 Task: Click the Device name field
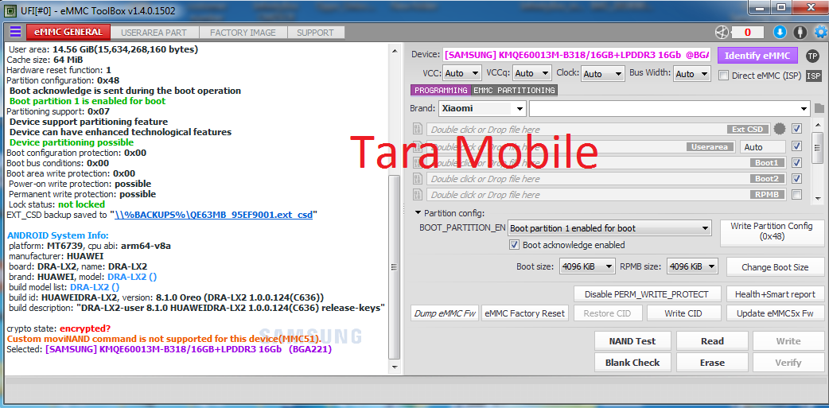click(x=576, y=55)
